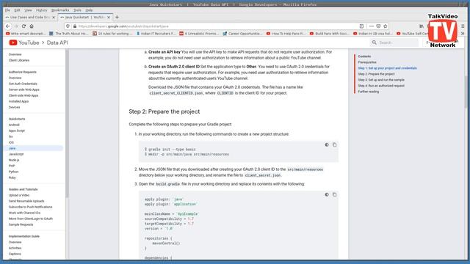This screenshot has width=470, height=264.
Task: Open the Firefox home page icon
Action: [32, 26]
